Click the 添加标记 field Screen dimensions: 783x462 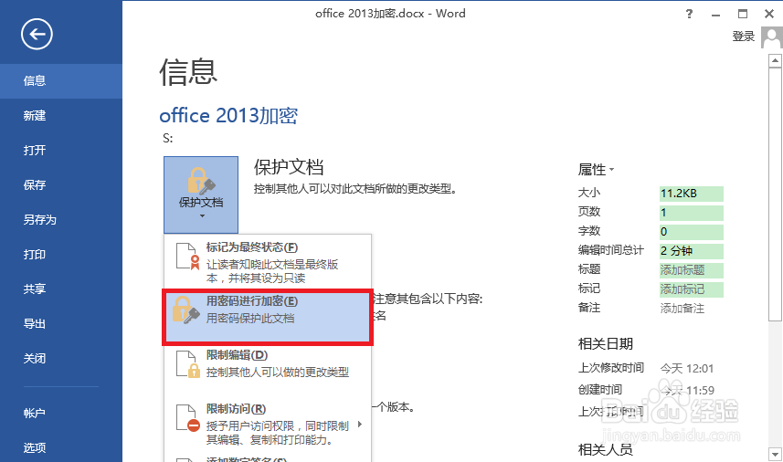pyautogui.click(x=691, y=289)
